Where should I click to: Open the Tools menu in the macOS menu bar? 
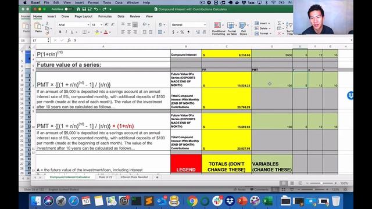pos(107,2)
